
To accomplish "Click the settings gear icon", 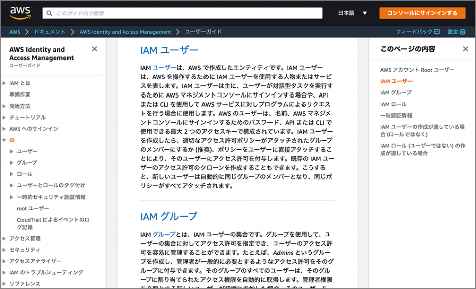I will tap(462, 32).
